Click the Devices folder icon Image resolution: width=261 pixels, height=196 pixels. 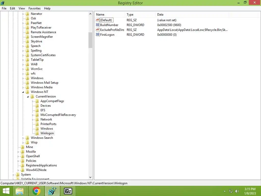pos(37,105)
